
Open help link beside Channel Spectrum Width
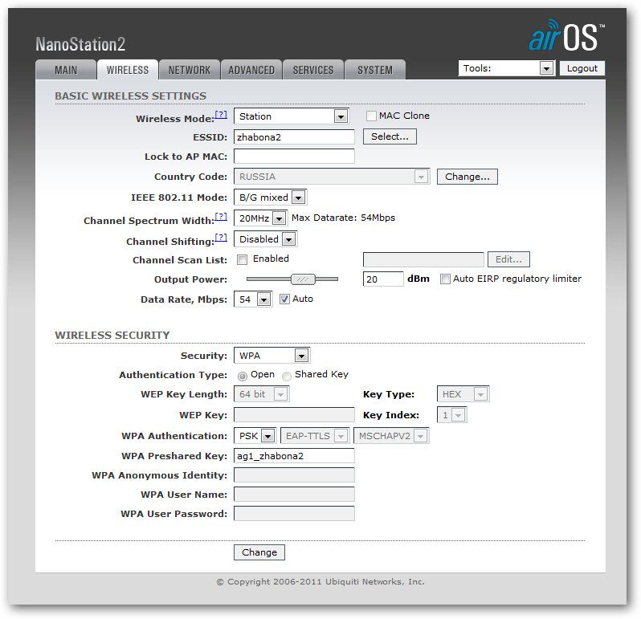click(221, 218)
